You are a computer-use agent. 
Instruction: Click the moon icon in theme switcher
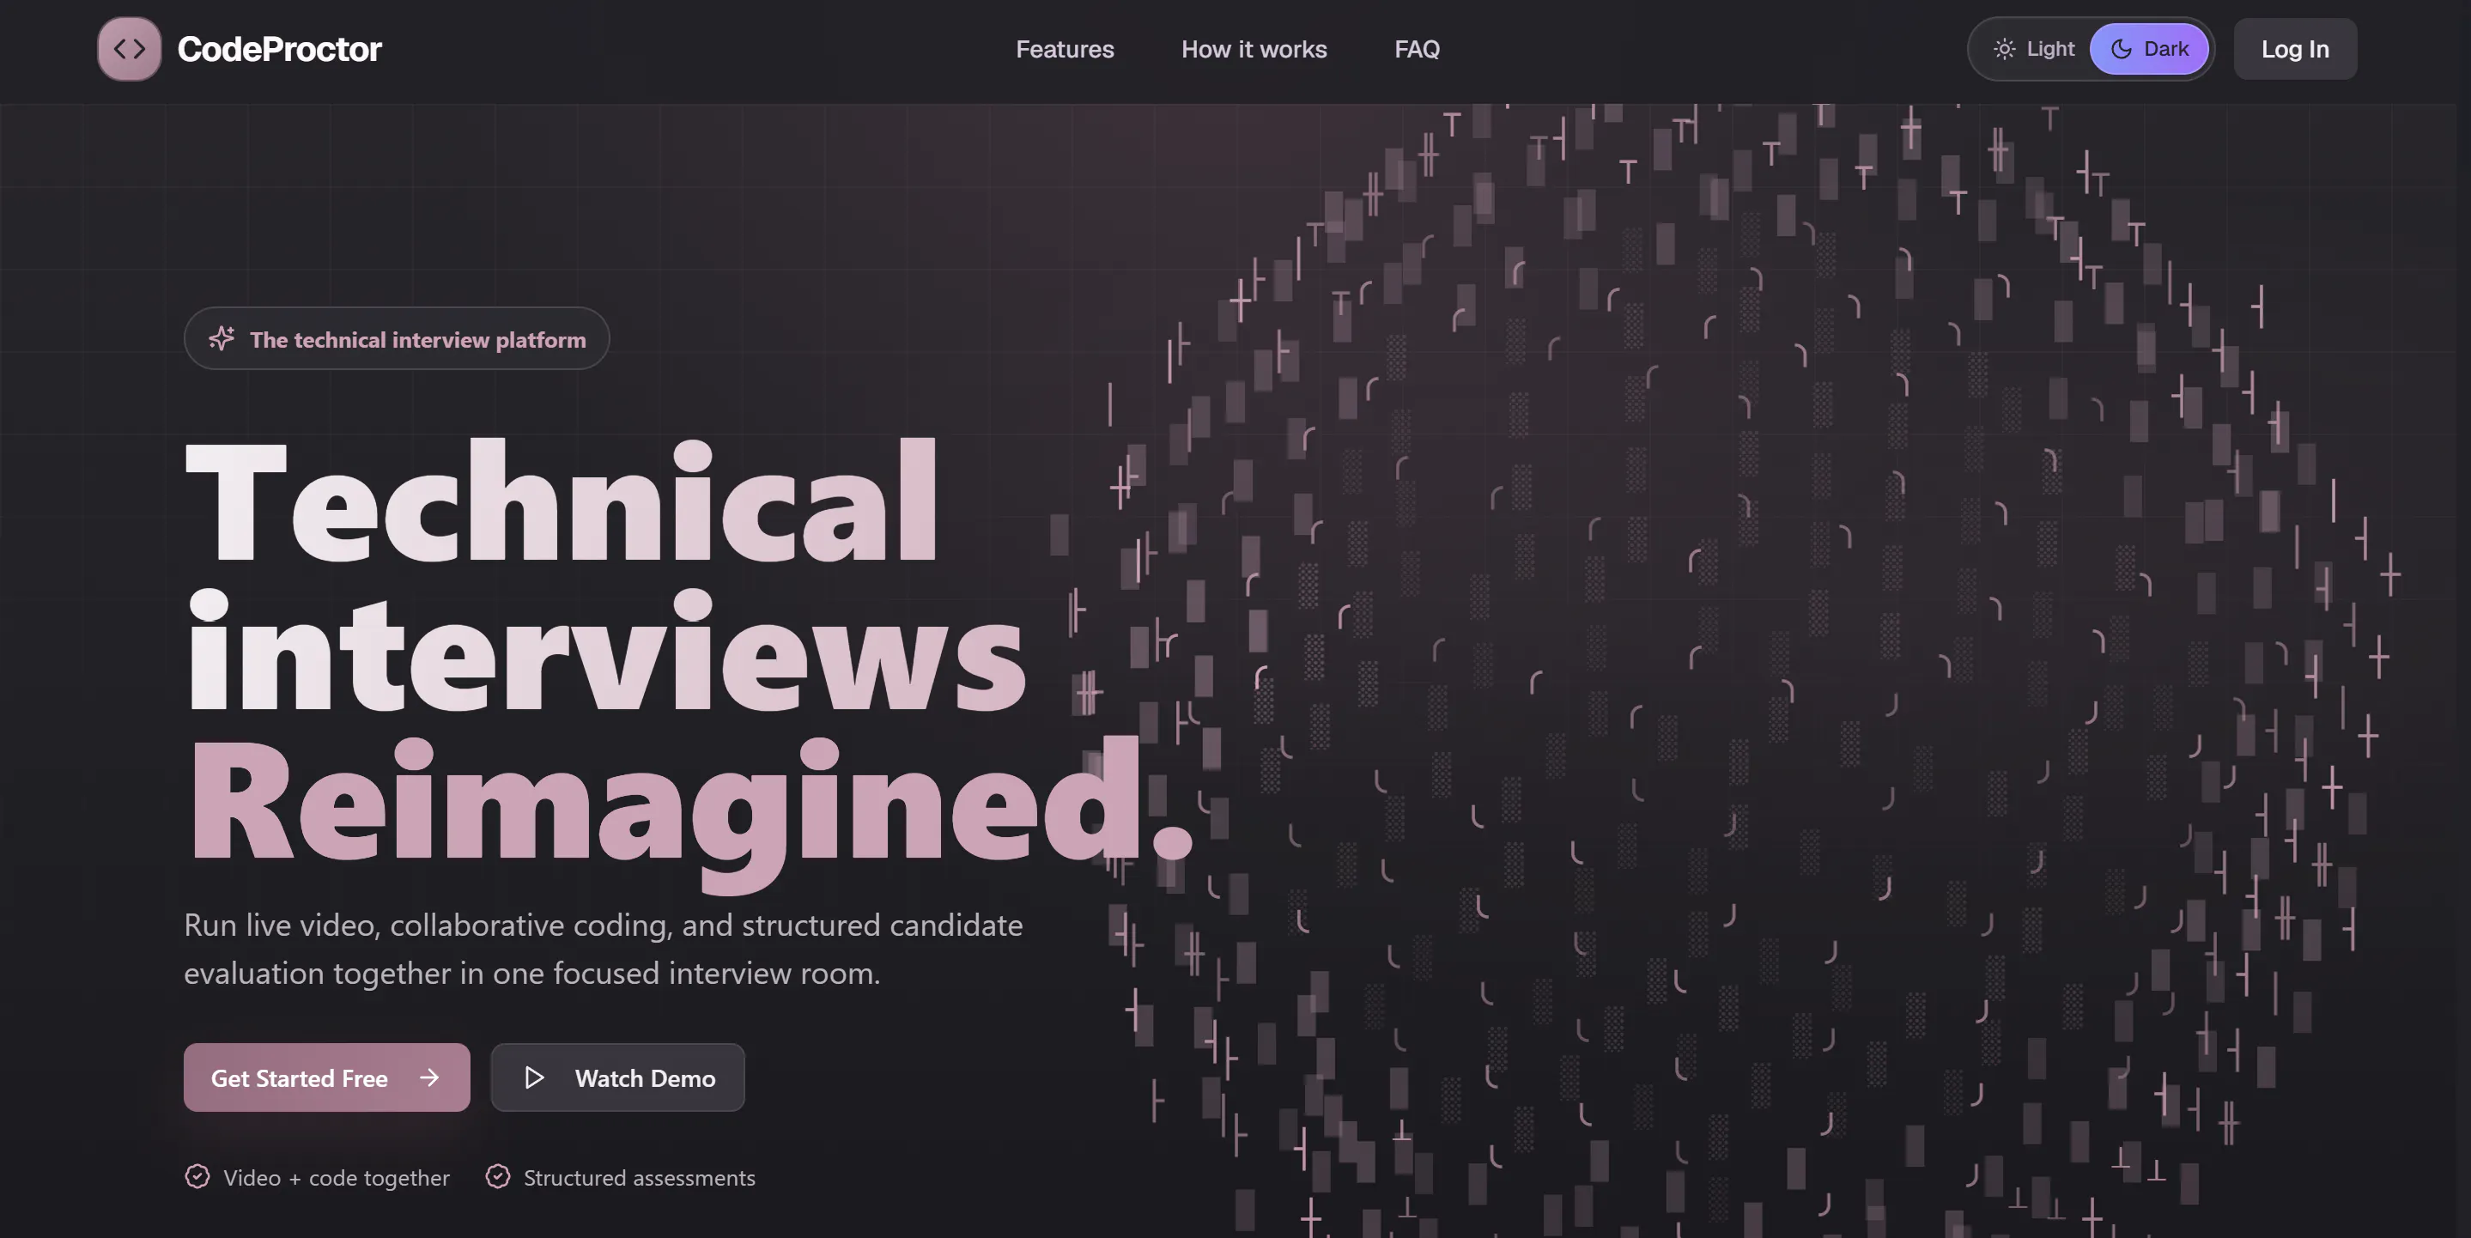2121,49
